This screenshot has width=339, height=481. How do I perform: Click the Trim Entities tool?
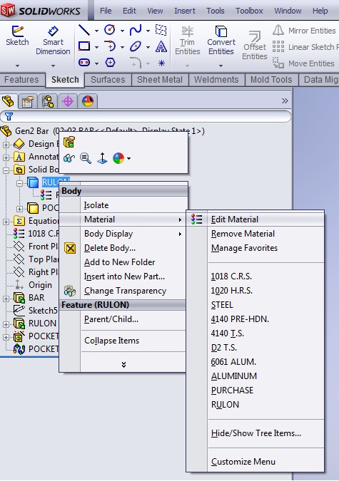tap(187, 41)
